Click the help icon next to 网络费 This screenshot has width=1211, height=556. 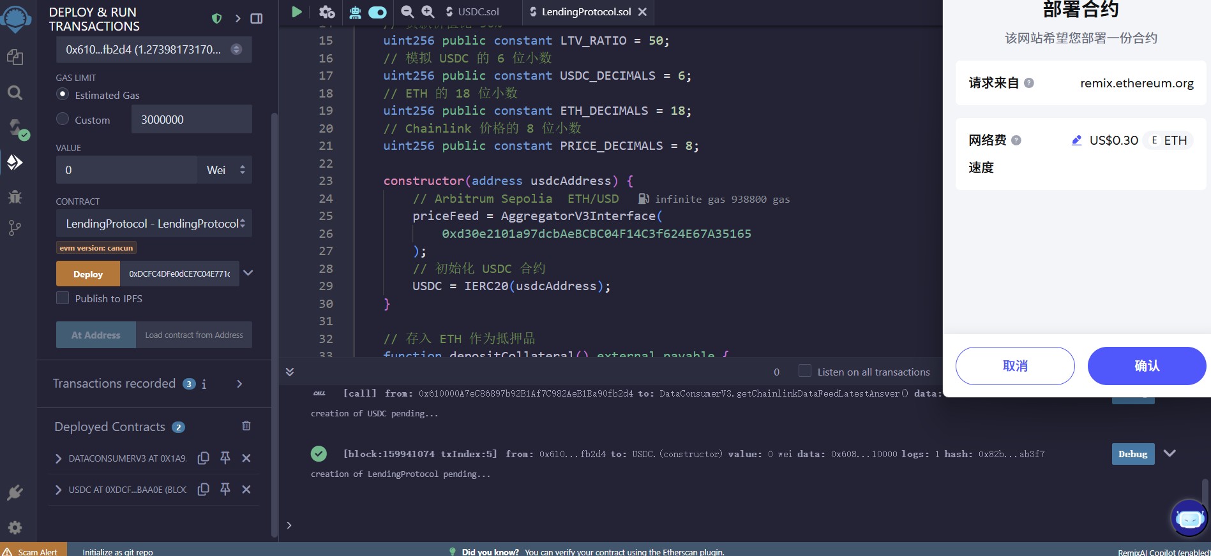point(1016,140)
